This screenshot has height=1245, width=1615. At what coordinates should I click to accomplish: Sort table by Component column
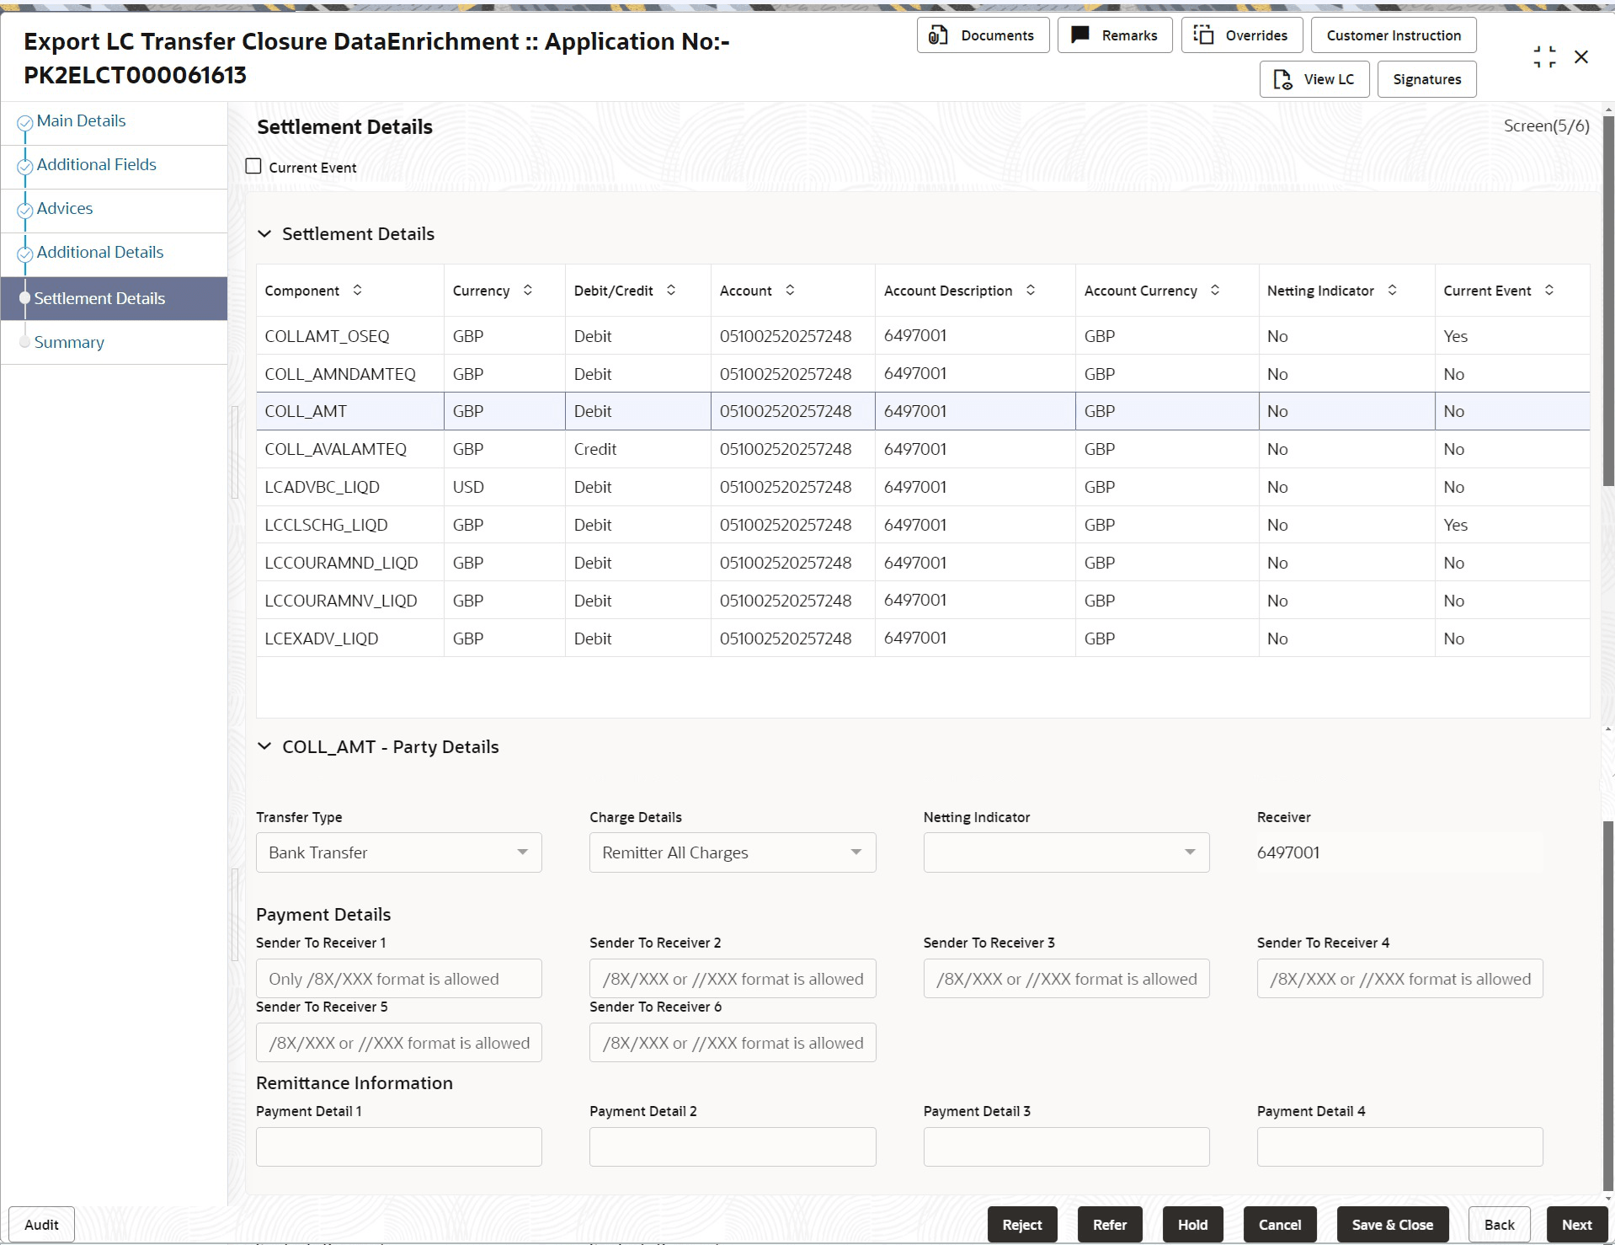(357, 291)
